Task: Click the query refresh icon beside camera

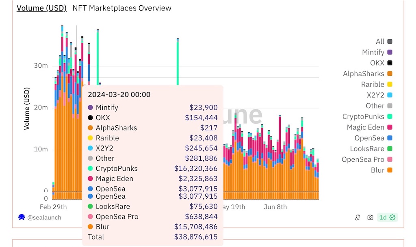Action: [357, 218]
